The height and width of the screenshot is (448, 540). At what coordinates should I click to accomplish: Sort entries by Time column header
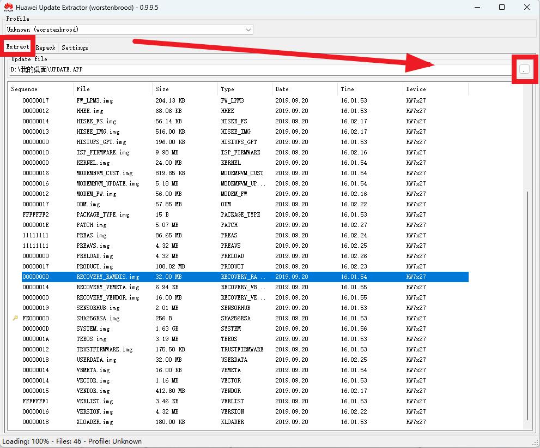click(370, 89)
